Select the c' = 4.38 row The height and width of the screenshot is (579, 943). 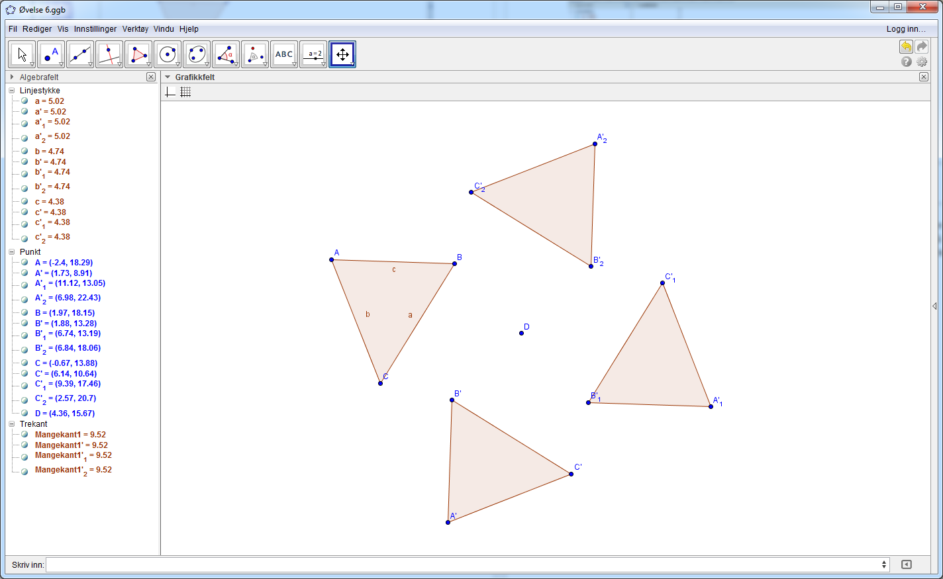click(x=50, y=212)
